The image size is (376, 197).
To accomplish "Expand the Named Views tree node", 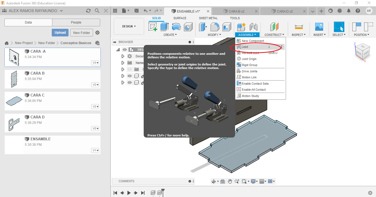I will point(123,63).
